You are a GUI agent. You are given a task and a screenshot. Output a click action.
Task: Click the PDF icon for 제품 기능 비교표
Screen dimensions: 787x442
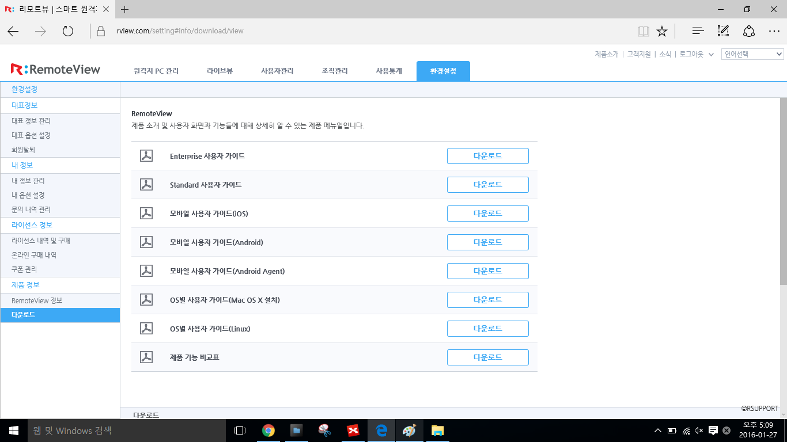pos(146,357)
